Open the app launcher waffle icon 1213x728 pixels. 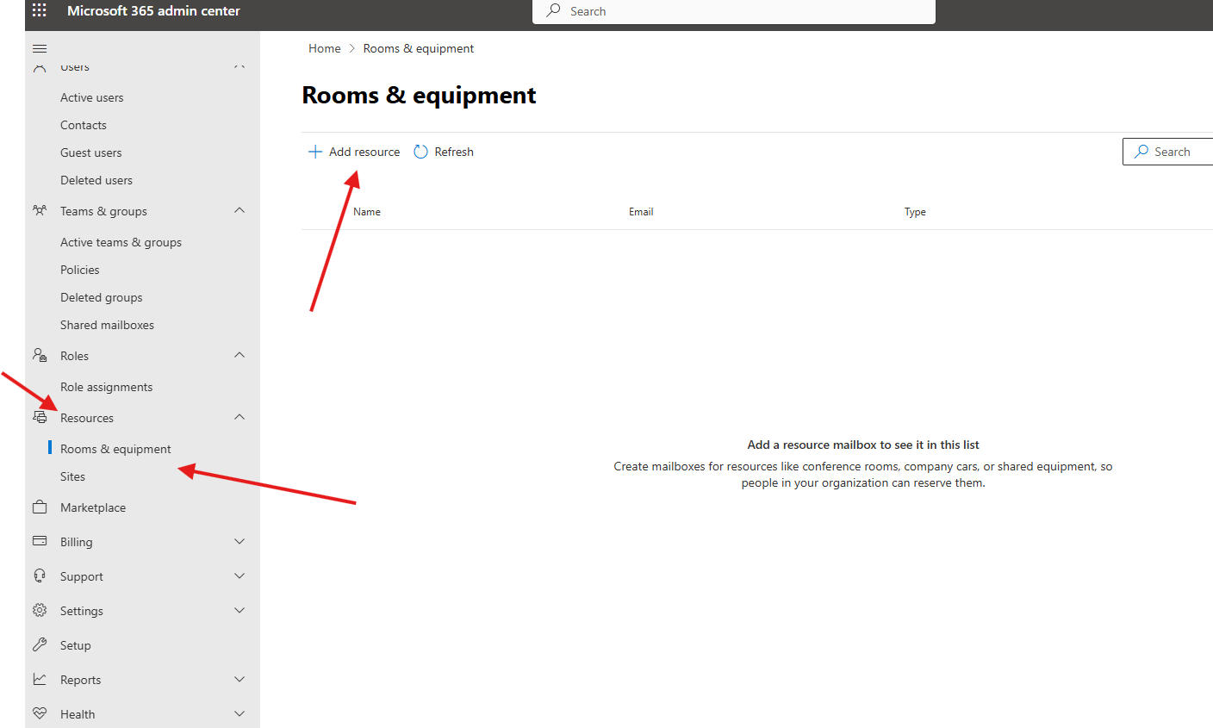tap(40, 11)
